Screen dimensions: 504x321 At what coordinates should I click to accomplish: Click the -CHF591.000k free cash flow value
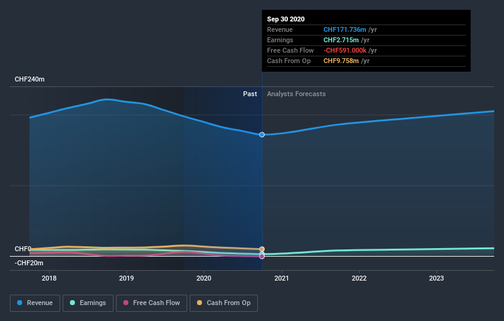pyautogui.click(x=345, y=50)
